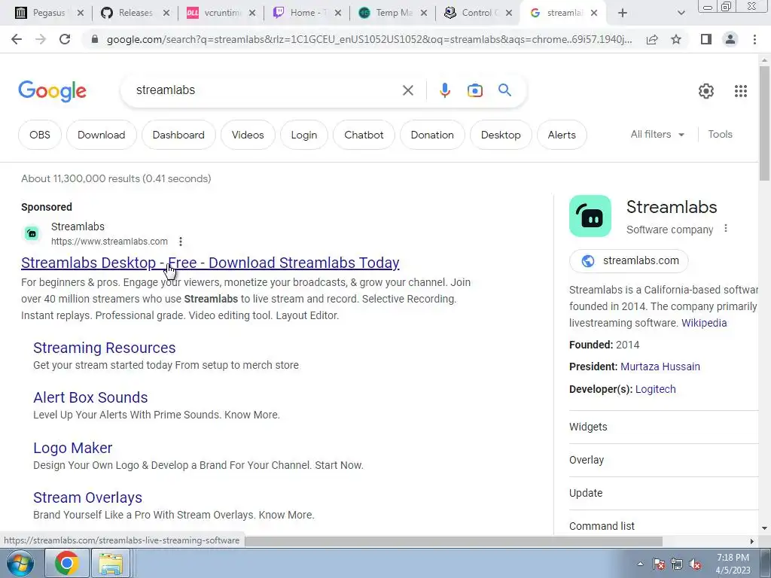Select the Alerts filter chip
Image resolution: width=771 pixels, height=578 pixels.
click(562, 135)
